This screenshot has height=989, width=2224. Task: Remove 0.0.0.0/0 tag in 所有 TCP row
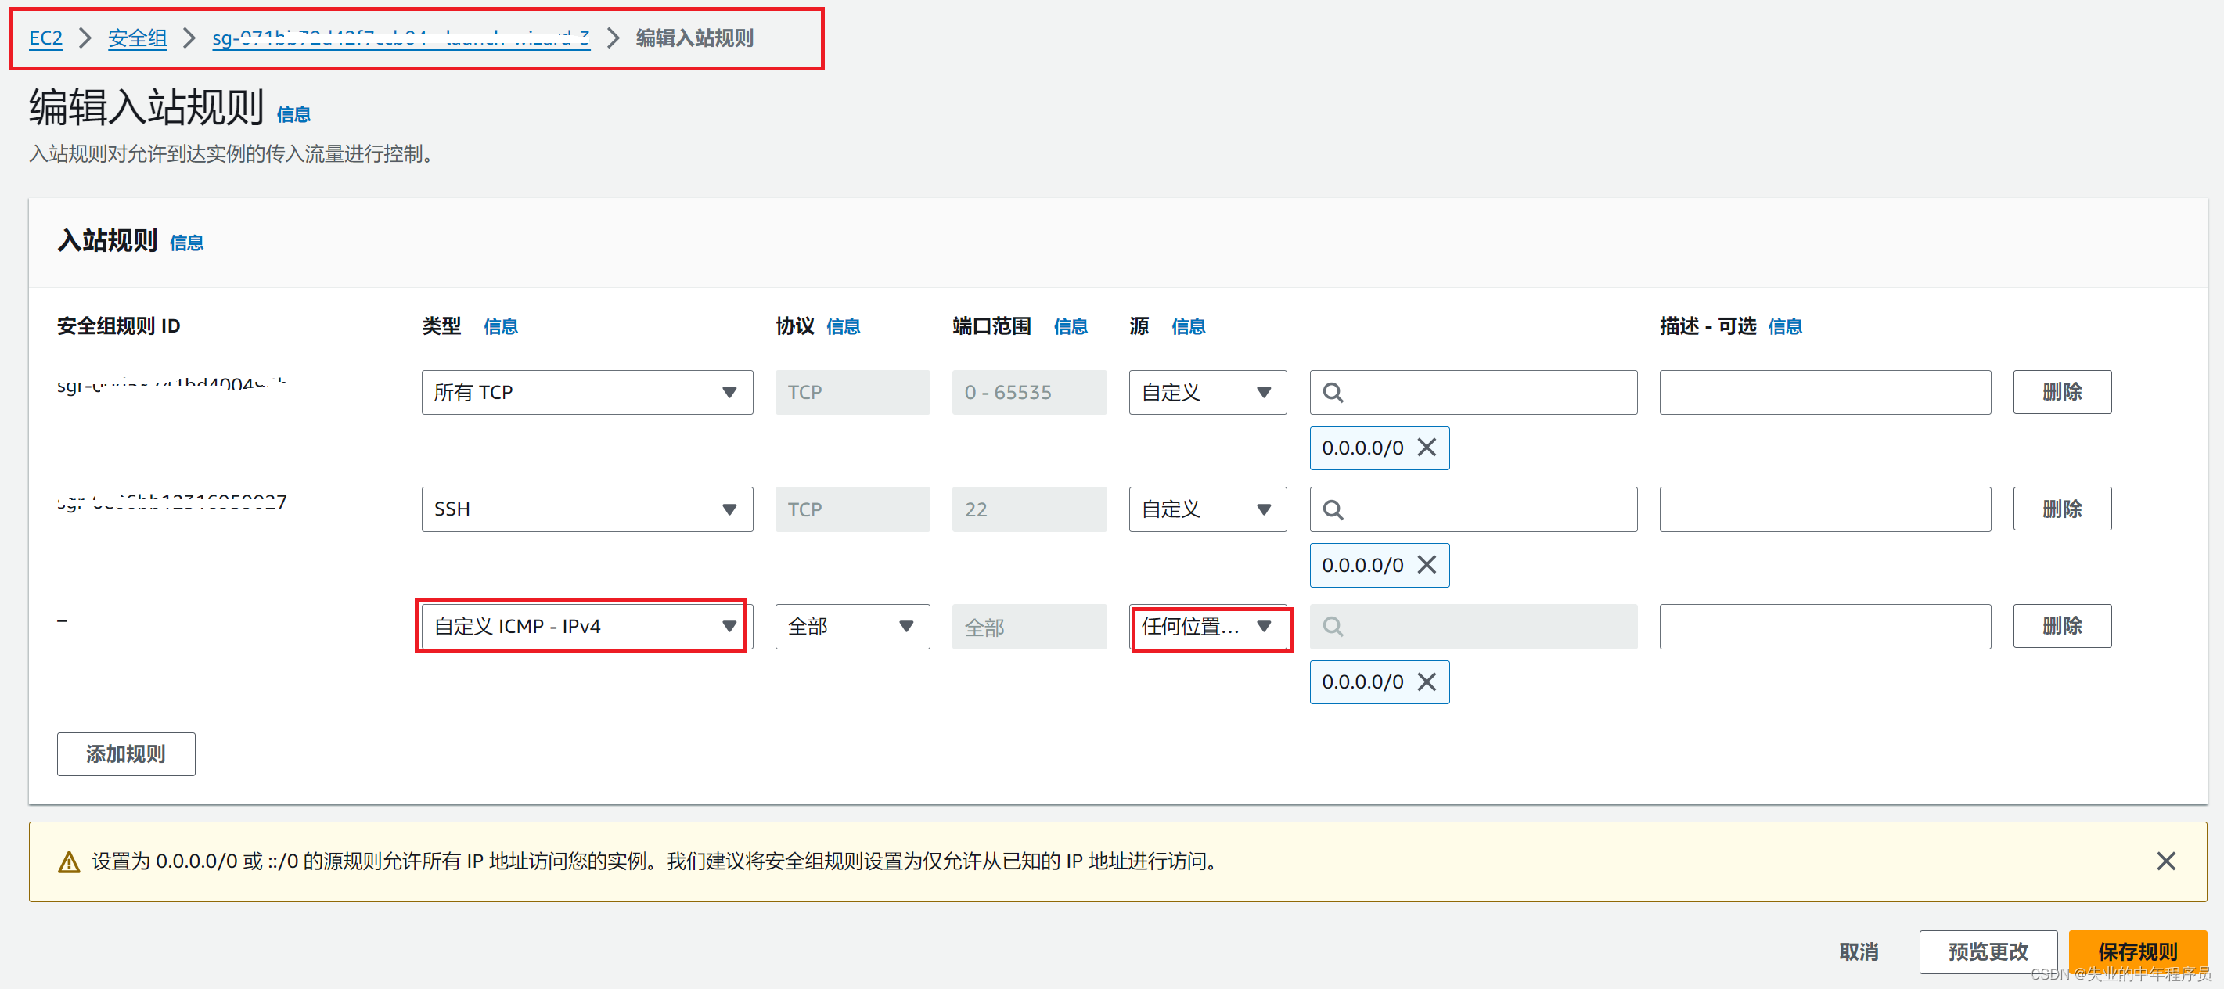[1427, 448]
